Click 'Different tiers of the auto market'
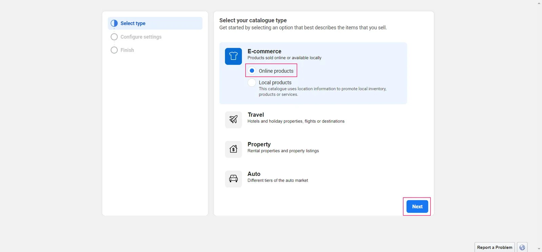542x252 pixels. pos(278,180)
